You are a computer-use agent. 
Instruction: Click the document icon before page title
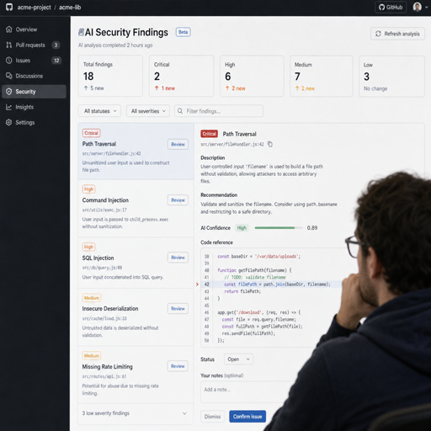click(81, 32)
